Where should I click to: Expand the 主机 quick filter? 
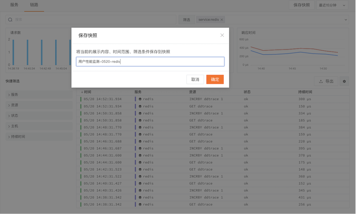coord(39,126)
